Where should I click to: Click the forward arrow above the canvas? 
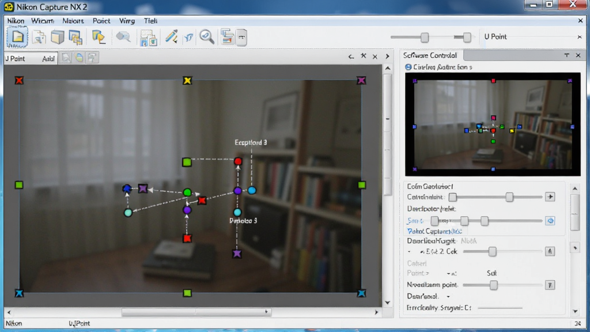[387, 56]
